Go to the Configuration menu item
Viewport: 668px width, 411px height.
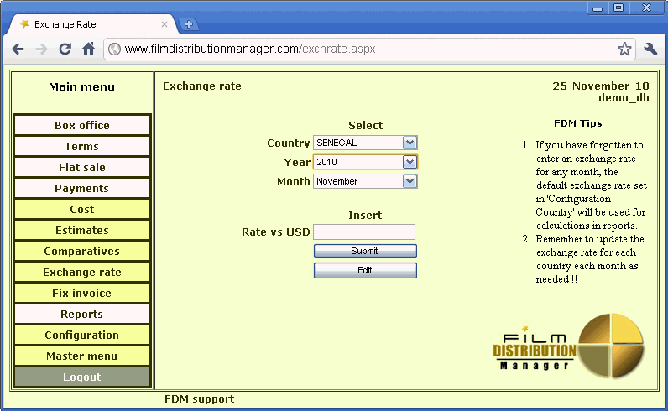(x=82, y=335)
